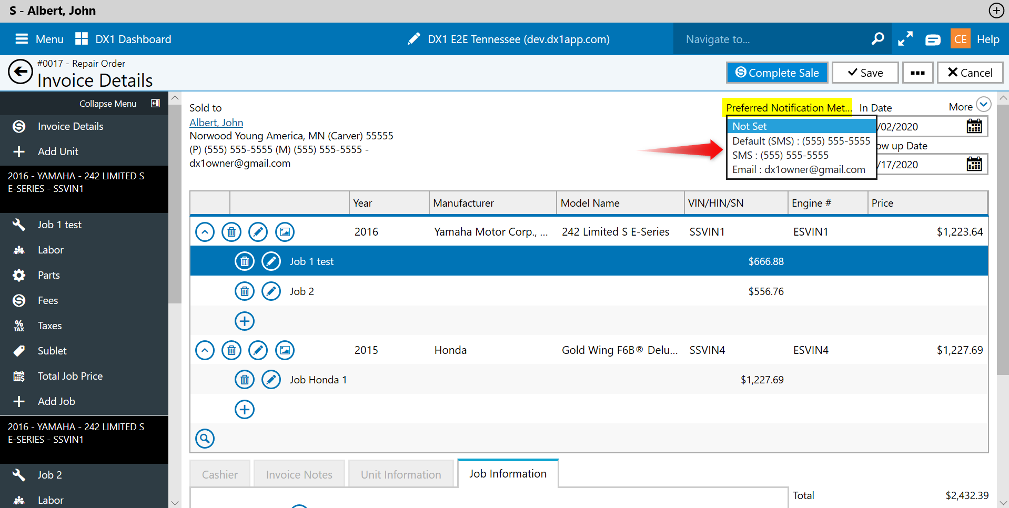1009x508 pixels.
Task: Delete the Job 1 test row
Action: point(245,261)
